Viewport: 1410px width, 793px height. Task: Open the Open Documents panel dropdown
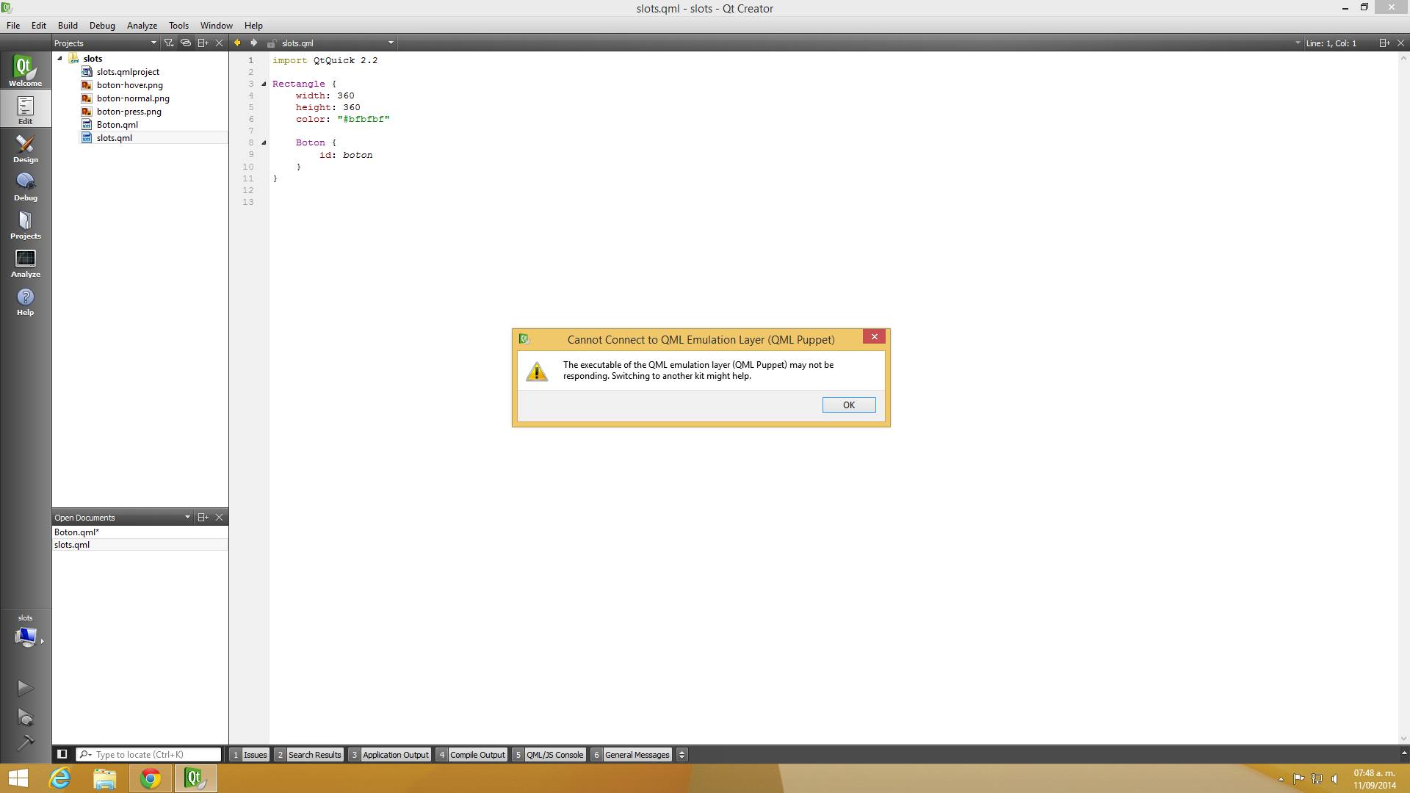(187, 517)
